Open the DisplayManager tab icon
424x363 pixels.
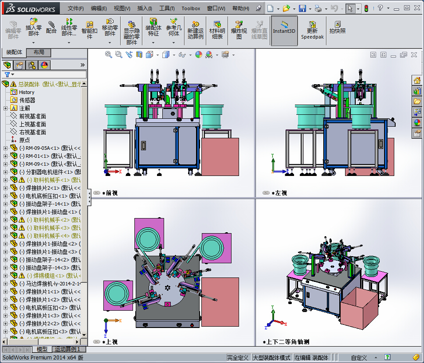click(x=44, y=65)
